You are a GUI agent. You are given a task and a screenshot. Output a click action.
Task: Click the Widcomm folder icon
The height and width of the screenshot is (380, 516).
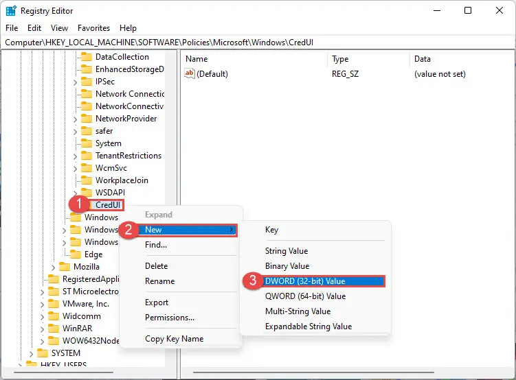coord(54,316)
